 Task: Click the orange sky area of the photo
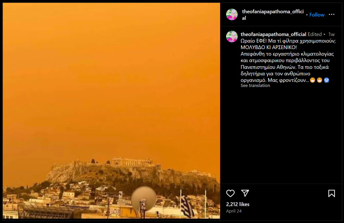tap(111, 77)
